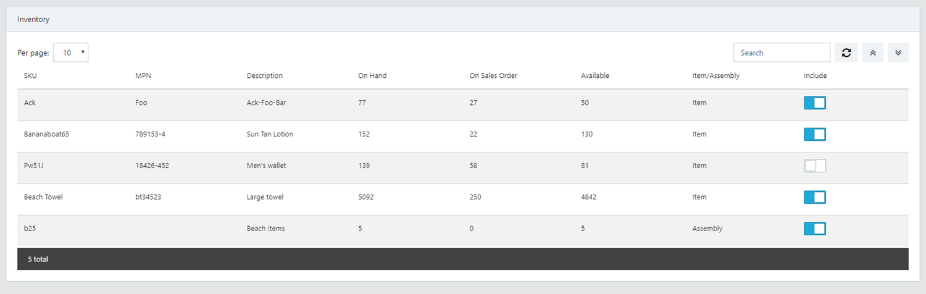926x294 pixels.
Task: Click the refresh inventory icon
Action: click(846, 52)
